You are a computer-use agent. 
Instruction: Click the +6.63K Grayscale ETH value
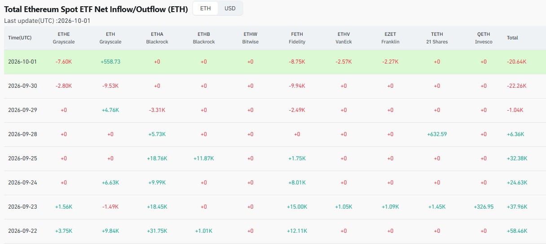110,183
